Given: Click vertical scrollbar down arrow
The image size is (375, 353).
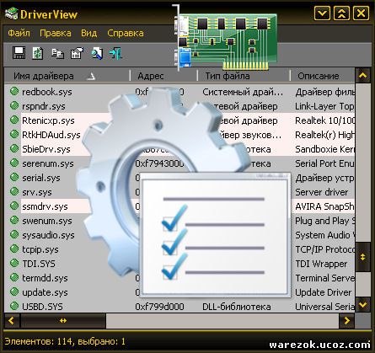Looking at the screenshot, I should (x=363, y=305).
